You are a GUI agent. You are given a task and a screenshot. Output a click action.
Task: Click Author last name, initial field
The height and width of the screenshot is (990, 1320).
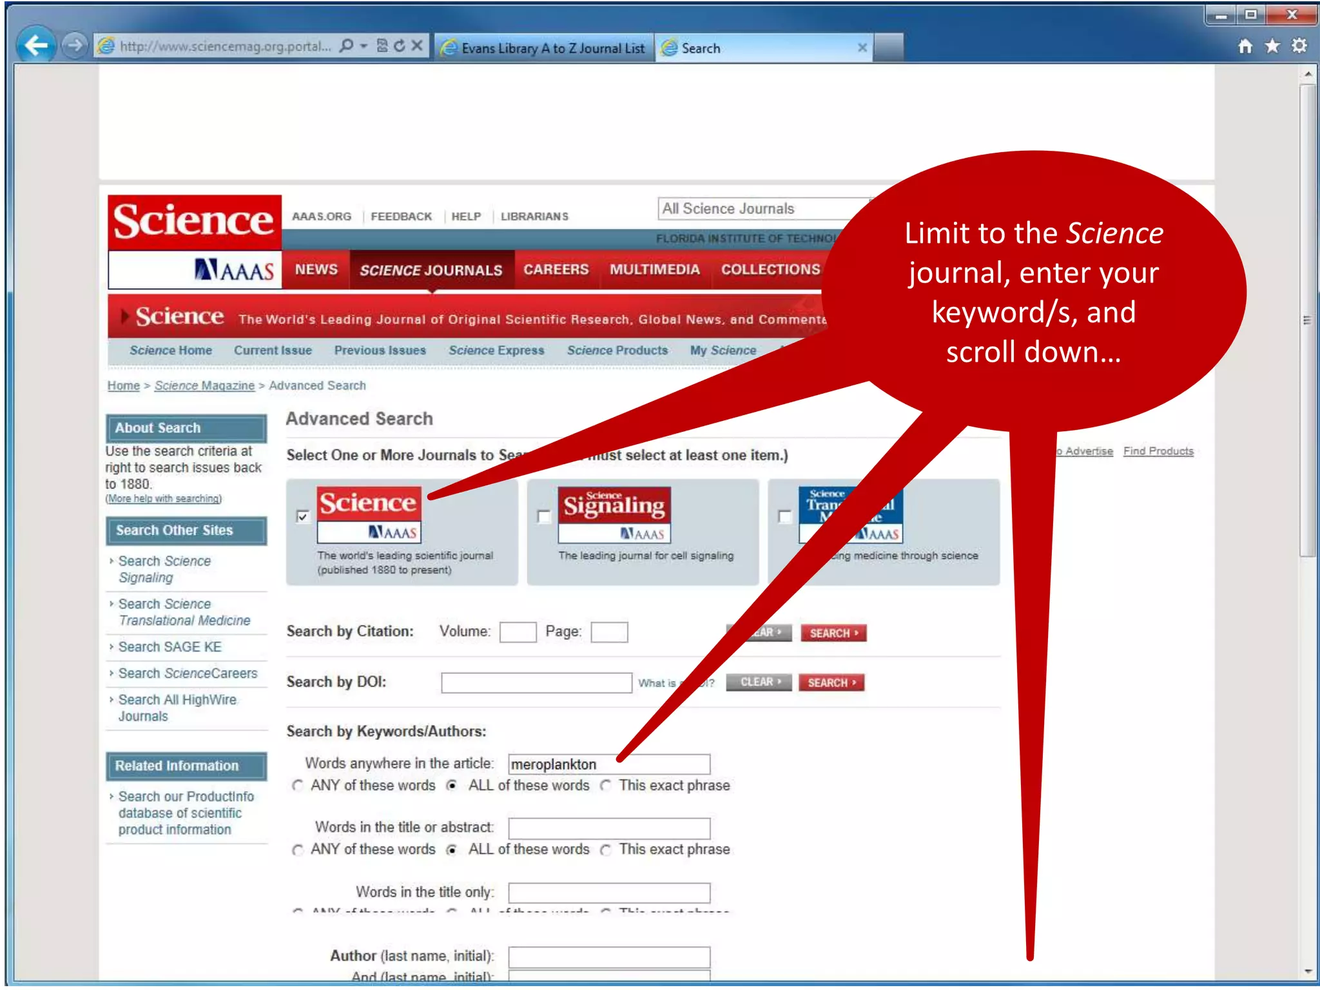609,956
